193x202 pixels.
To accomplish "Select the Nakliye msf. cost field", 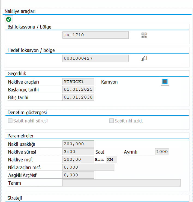I will pos(78,159).
